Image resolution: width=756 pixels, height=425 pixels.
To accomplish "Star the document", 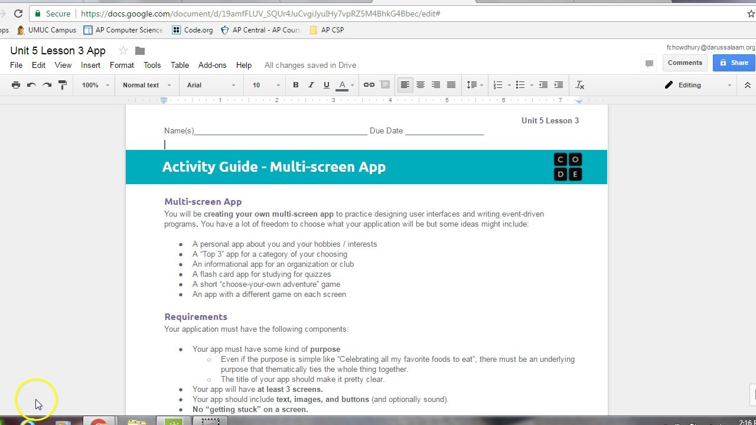I will 122,51.
